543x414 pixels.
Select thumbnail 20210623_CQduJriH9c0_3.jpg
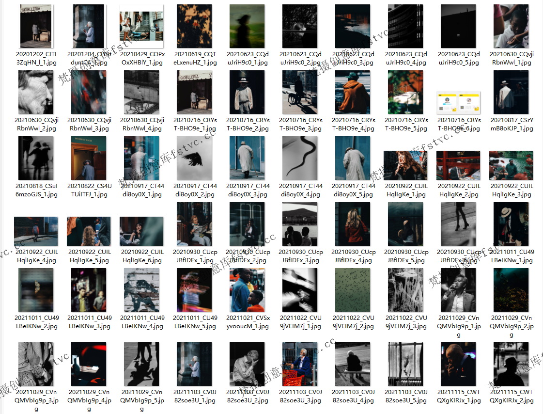tap(353, 26)
